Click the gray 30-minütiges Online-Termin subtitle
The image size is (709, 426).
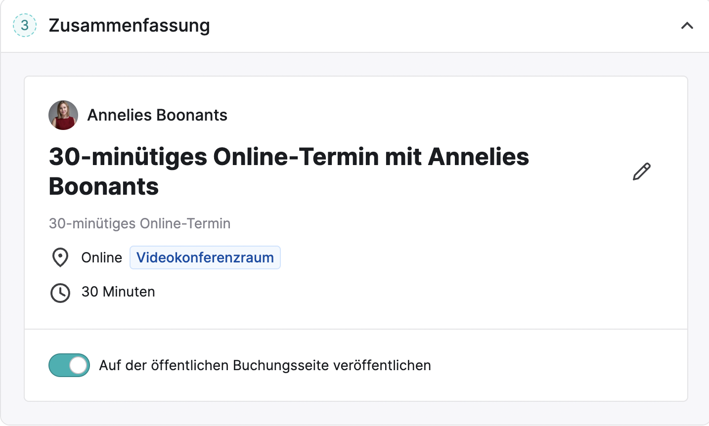[139, 223]
